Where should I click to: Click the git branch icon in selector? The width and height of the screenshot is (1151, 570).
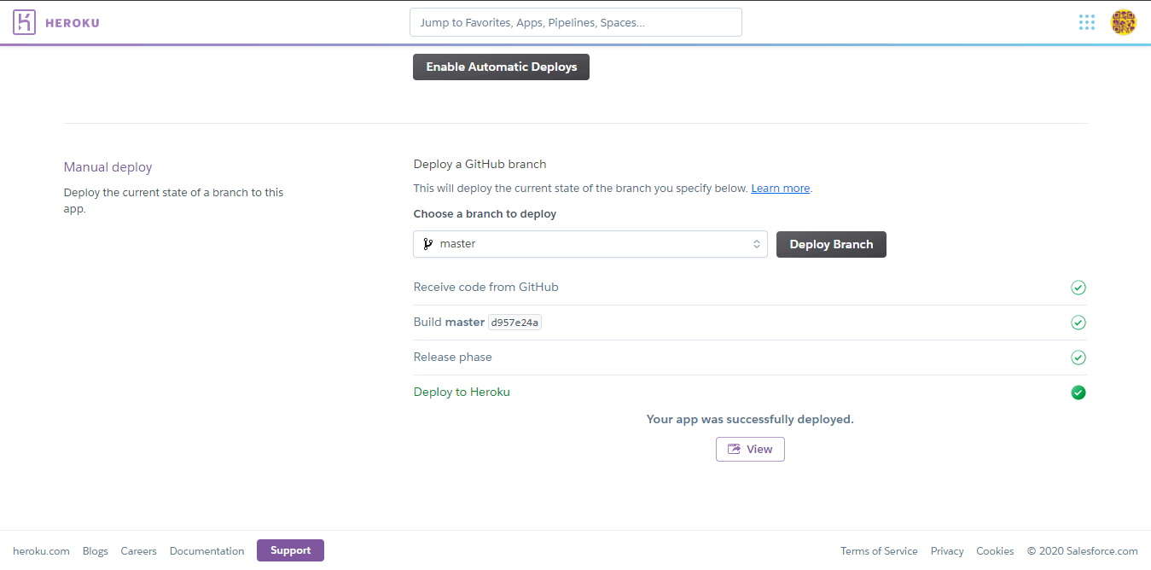428,244
